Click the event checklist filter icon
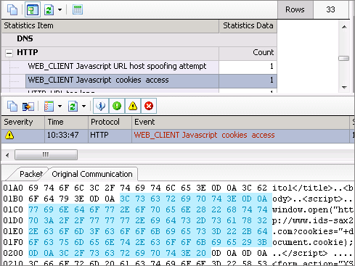This screenshot has width=355, height=266. 49,107
